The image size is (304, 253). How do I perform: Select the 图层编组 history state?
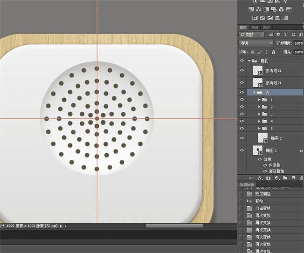pos(264,194)
